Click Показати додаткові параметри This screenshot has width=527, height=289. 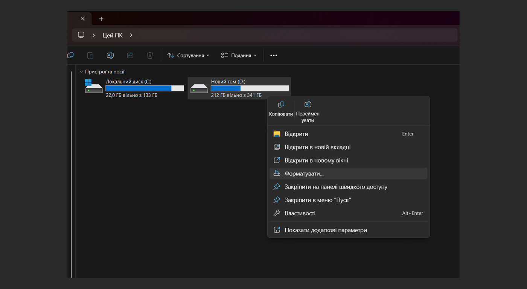[349, 230]
